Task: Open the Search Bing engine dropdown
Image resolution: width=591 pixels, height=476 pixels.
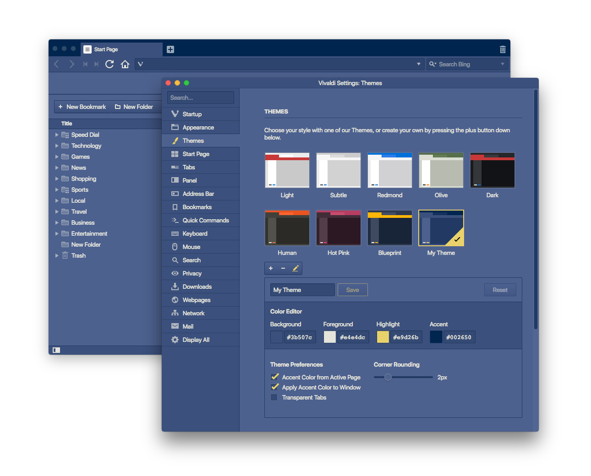Action: 502,64
